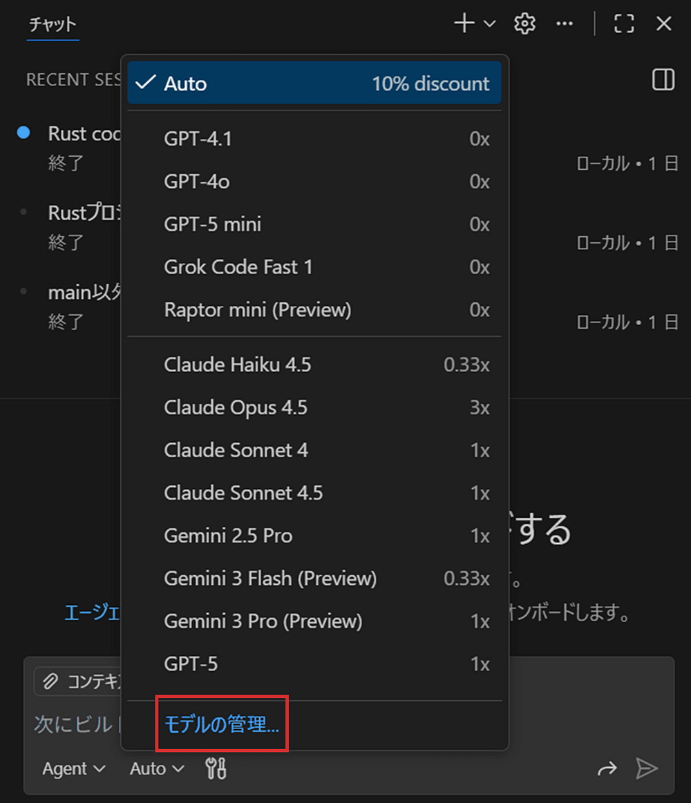Open the Agent mode dropdown

coord(73,768)
